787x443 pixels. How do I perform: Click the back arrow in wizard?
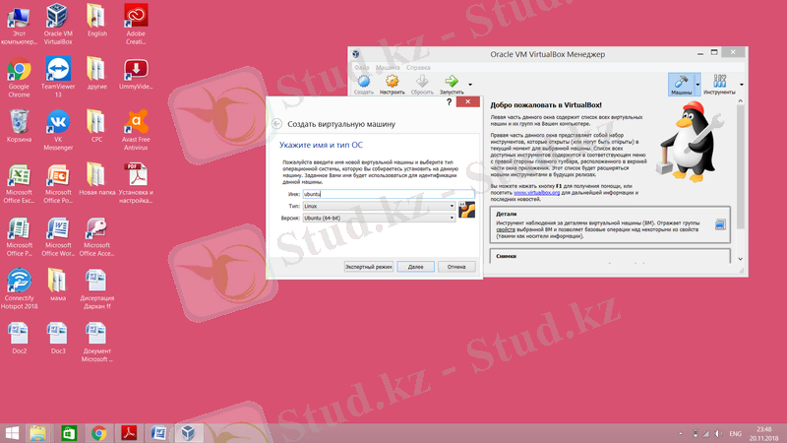277,124
